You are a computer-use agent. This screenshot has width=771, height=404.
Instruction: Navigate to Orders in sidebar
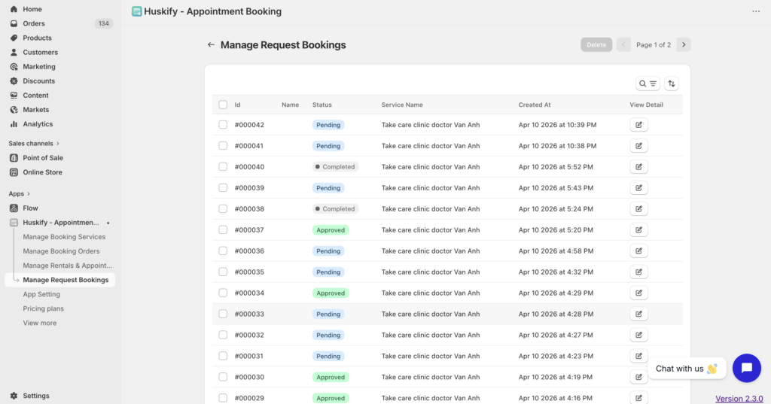click(34, 23)
